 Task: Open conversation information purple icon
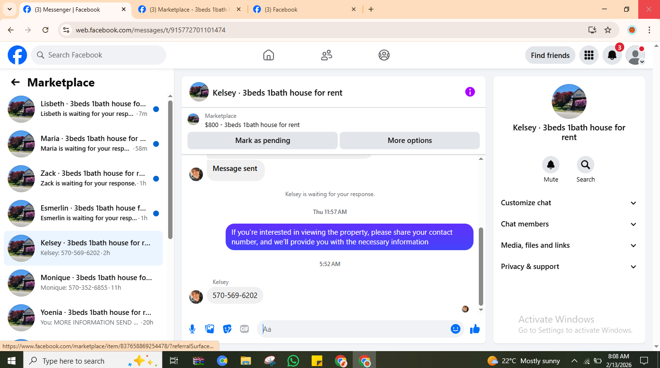[470, 92]
